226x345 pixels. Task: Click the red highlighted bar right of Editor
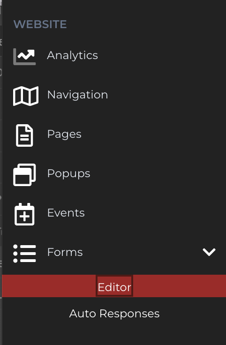point(180,286)
